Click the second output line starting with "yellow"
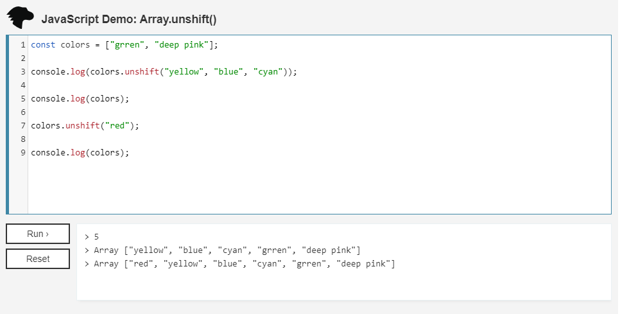This screenshot has width=620, height=314. 227,250
